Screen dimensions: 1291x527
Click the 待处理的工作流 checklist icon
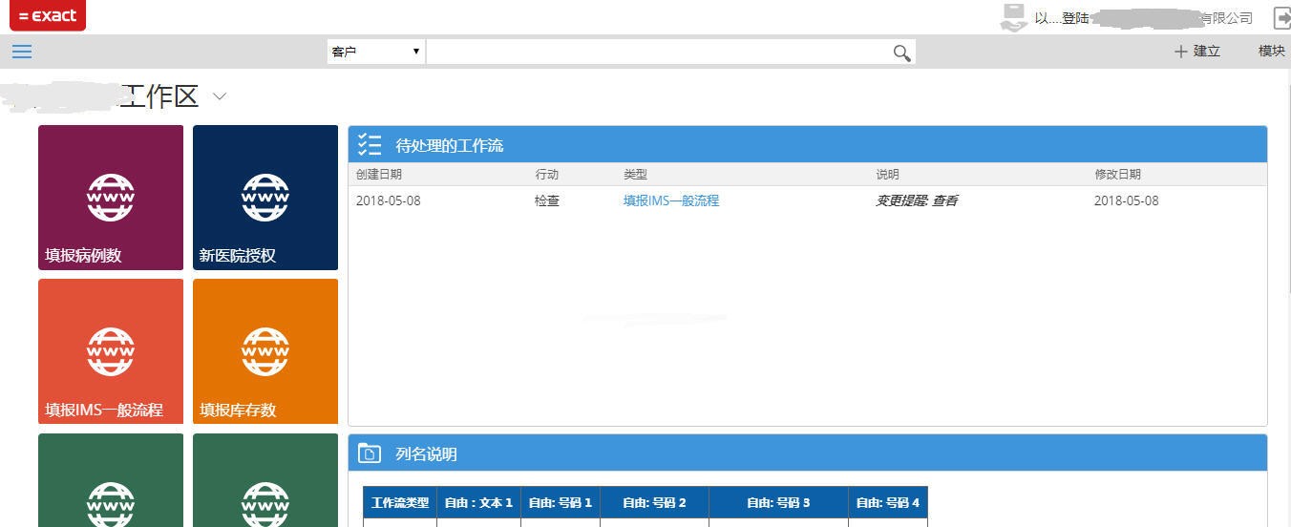tap(369, 145)
